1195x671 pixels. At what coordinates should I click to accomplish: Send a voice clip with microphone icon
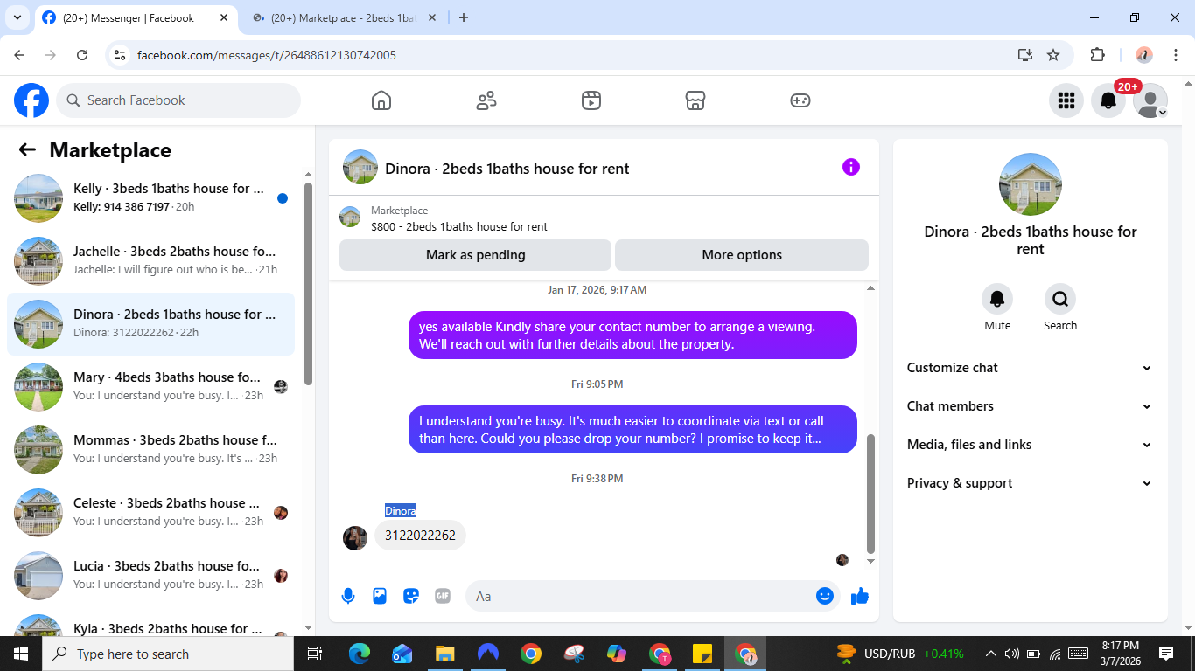coord(348,596)
